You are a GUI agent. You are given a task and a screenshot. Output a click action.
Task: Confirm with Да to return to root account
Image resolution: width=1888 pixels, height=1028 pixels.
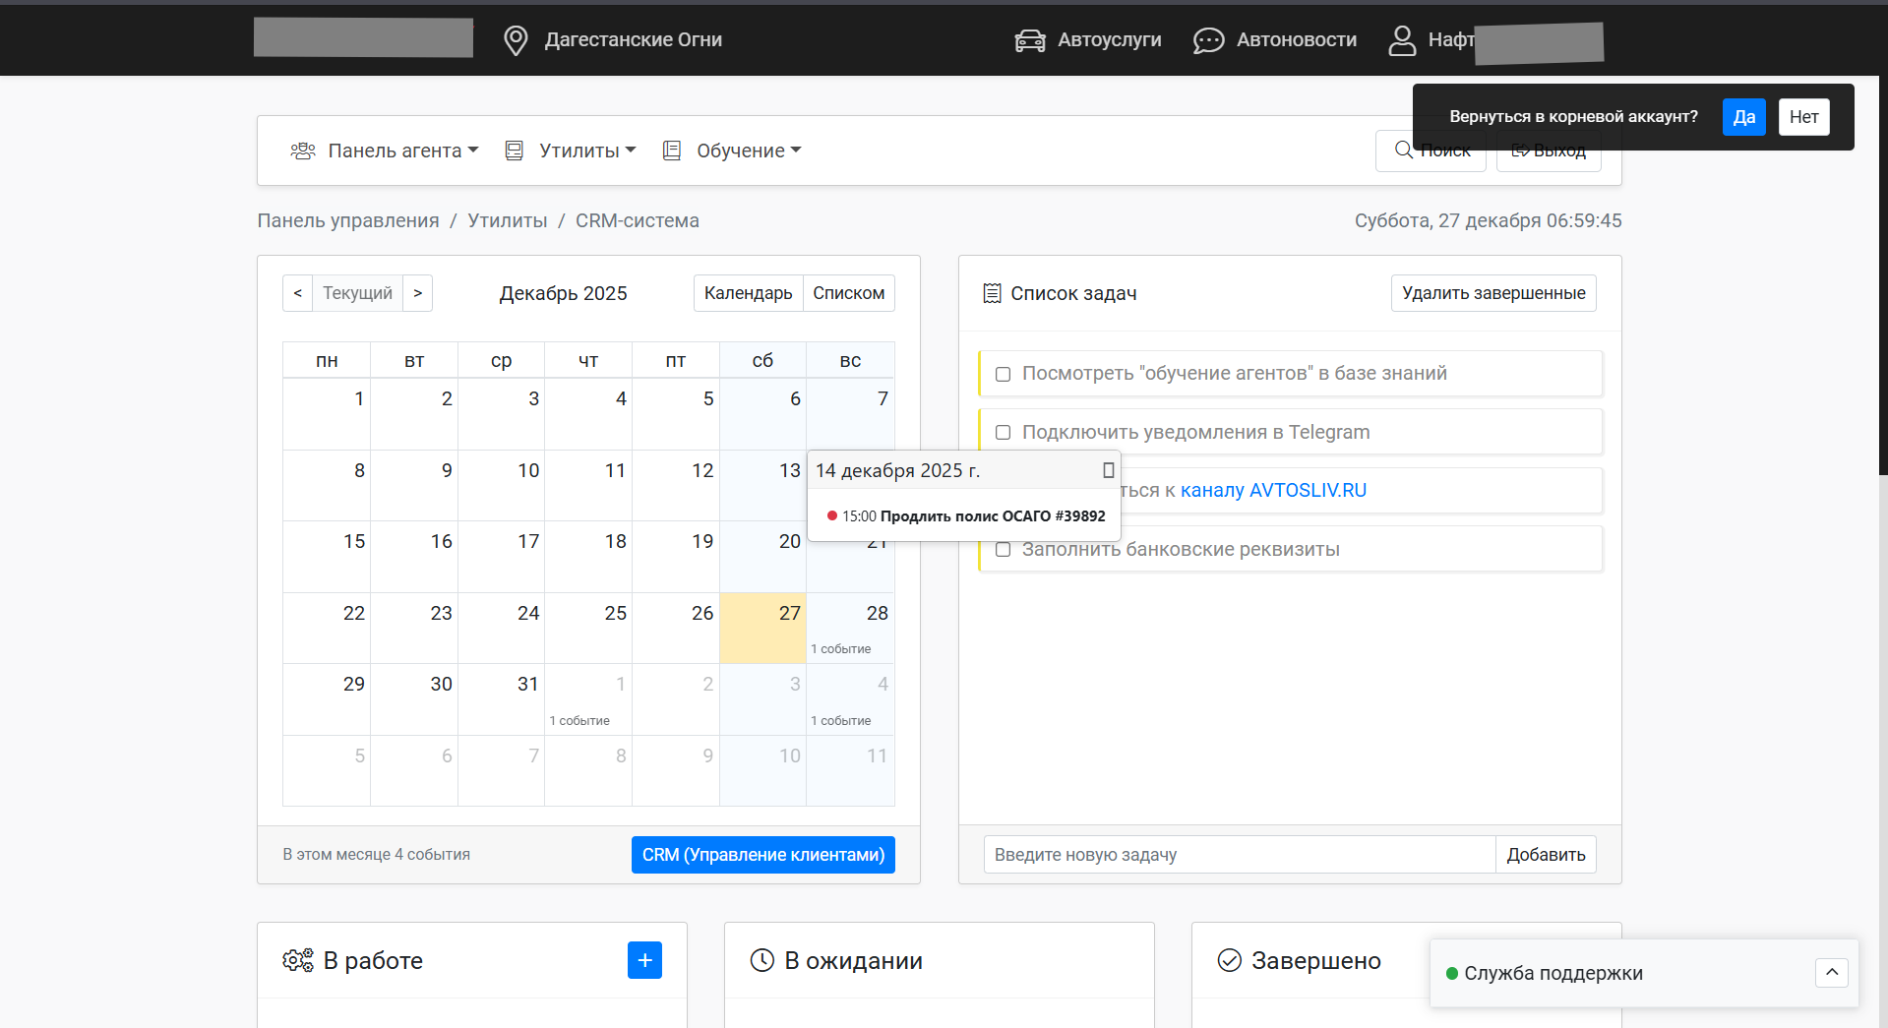click(1744, 117)
